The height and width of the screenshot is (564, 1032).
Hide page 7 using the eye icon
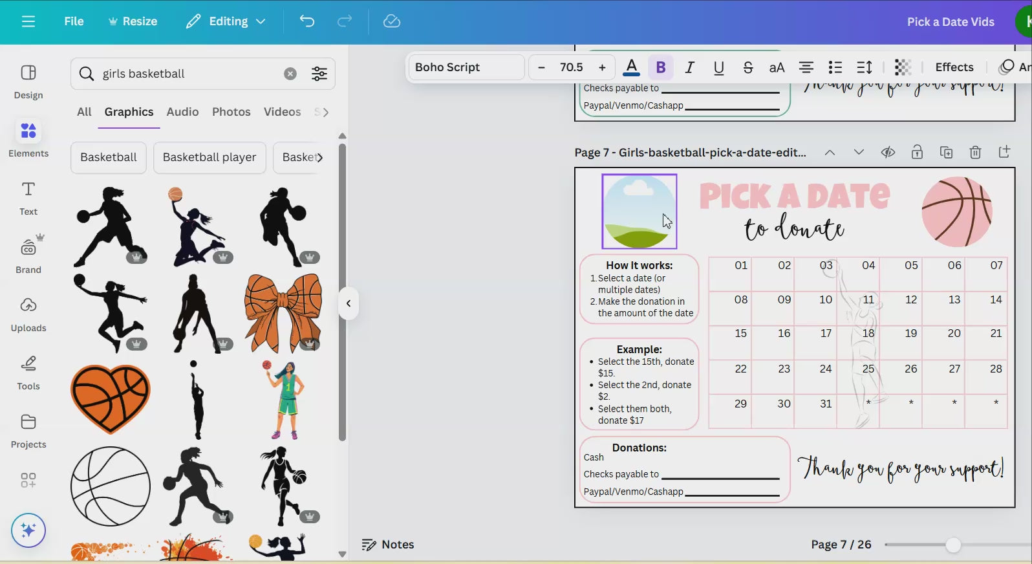(888, 153)
